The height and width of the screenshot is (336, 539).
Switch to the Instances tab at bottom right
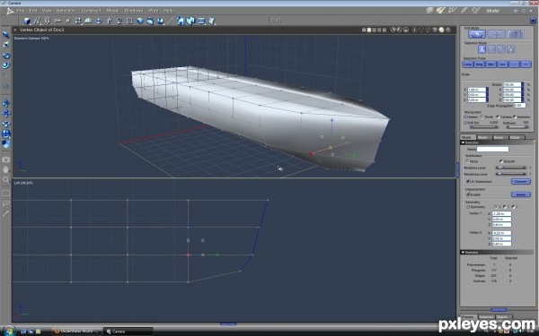pyautogui.click(x=486, y=317)
